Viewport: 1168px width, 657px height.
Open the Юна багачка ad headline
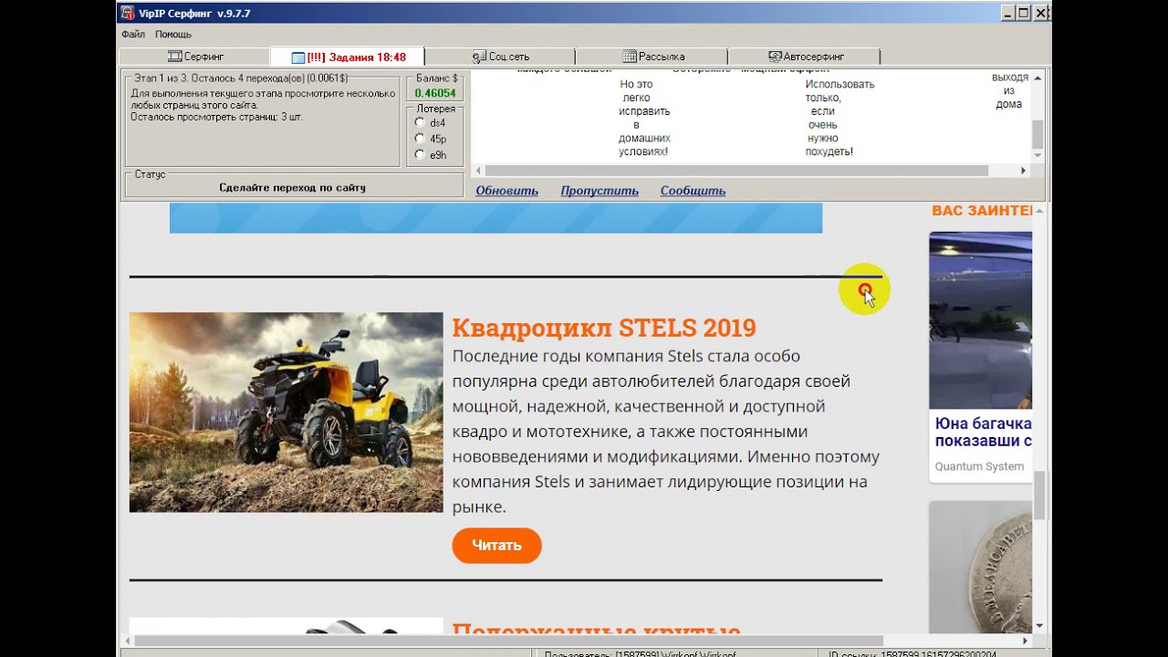984,433
